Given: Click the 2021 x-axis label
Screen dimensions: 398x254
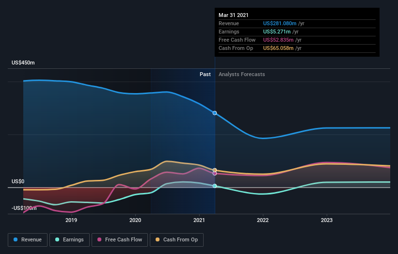Looking at the screenshot, I should [199, 220].
